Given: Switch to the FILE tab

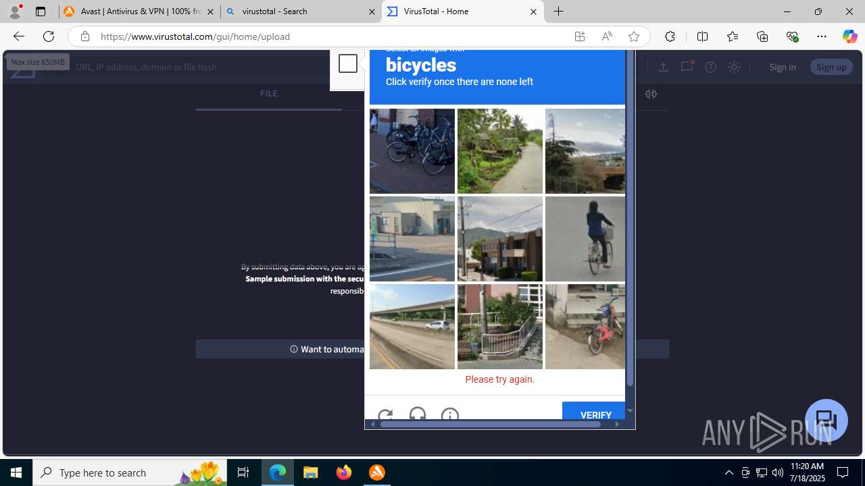Looking at the screenshot, I should (x=268, y=94).
